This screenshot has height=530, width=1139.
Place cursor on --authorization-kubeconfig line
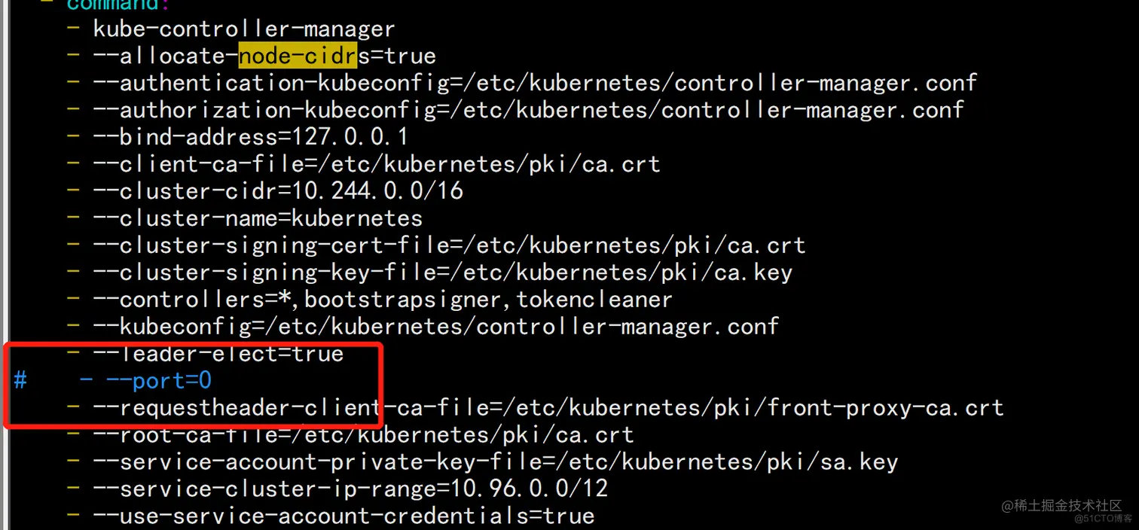point(527,110)
